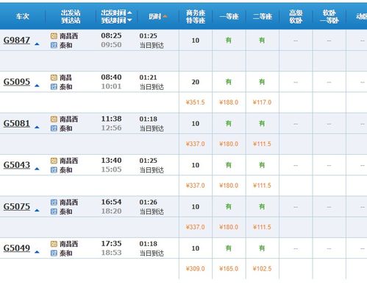Collapse the G5049 price details triangle
The image size is (367, 283).
[x=37, y=252]
